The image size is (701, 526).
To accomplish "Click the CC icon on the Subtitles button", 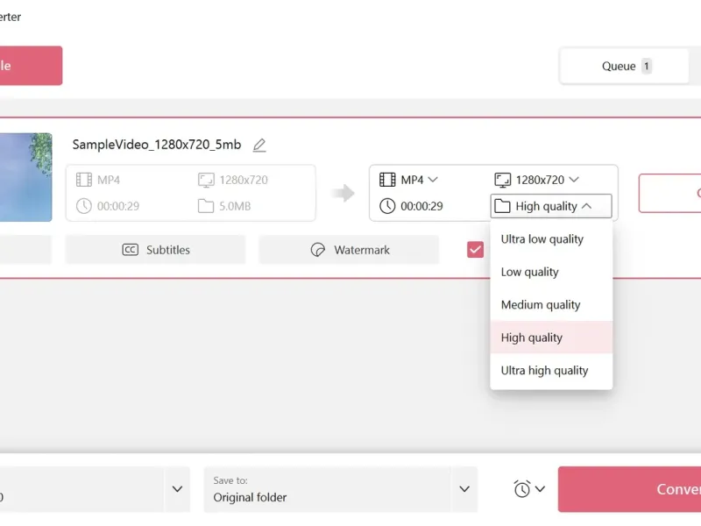I will pos(130,250).
